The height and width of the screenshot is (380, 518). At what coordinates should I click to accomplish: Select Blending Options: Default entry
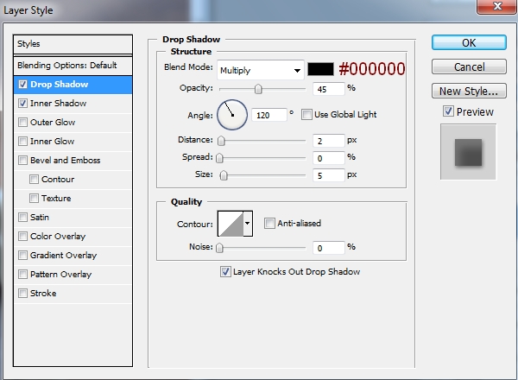click(73, 66)
